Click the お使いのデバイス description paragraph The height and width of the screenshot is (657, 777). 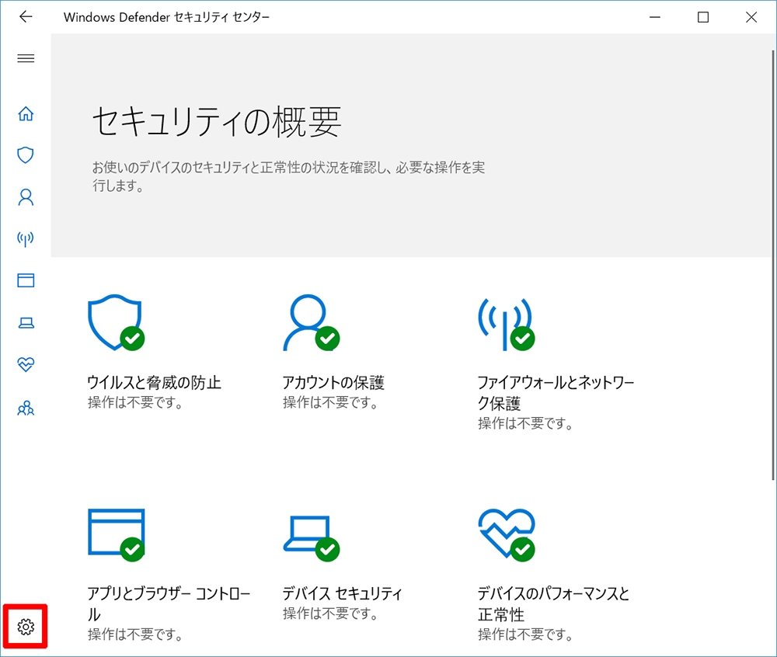(x=288, y=176)
